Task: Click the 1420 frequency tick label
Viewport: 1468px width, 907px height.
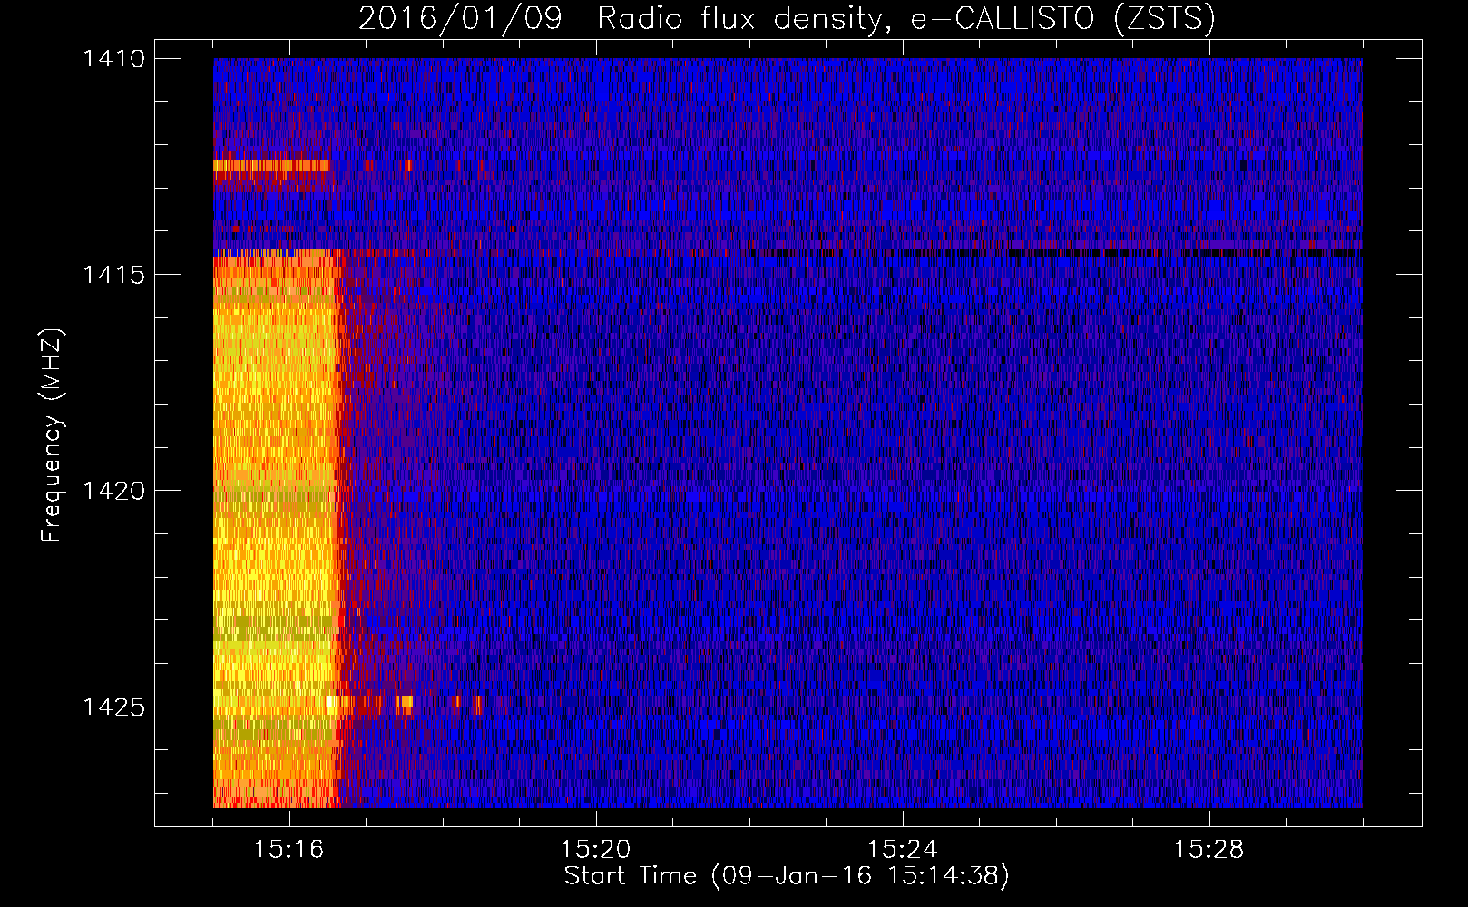Action: tap(113, 490)
